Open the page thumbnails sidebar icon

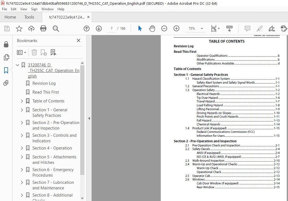(6, 57)
